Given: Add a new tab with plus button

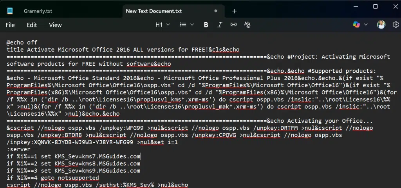Looking at the screenshot, I should 234,11.
